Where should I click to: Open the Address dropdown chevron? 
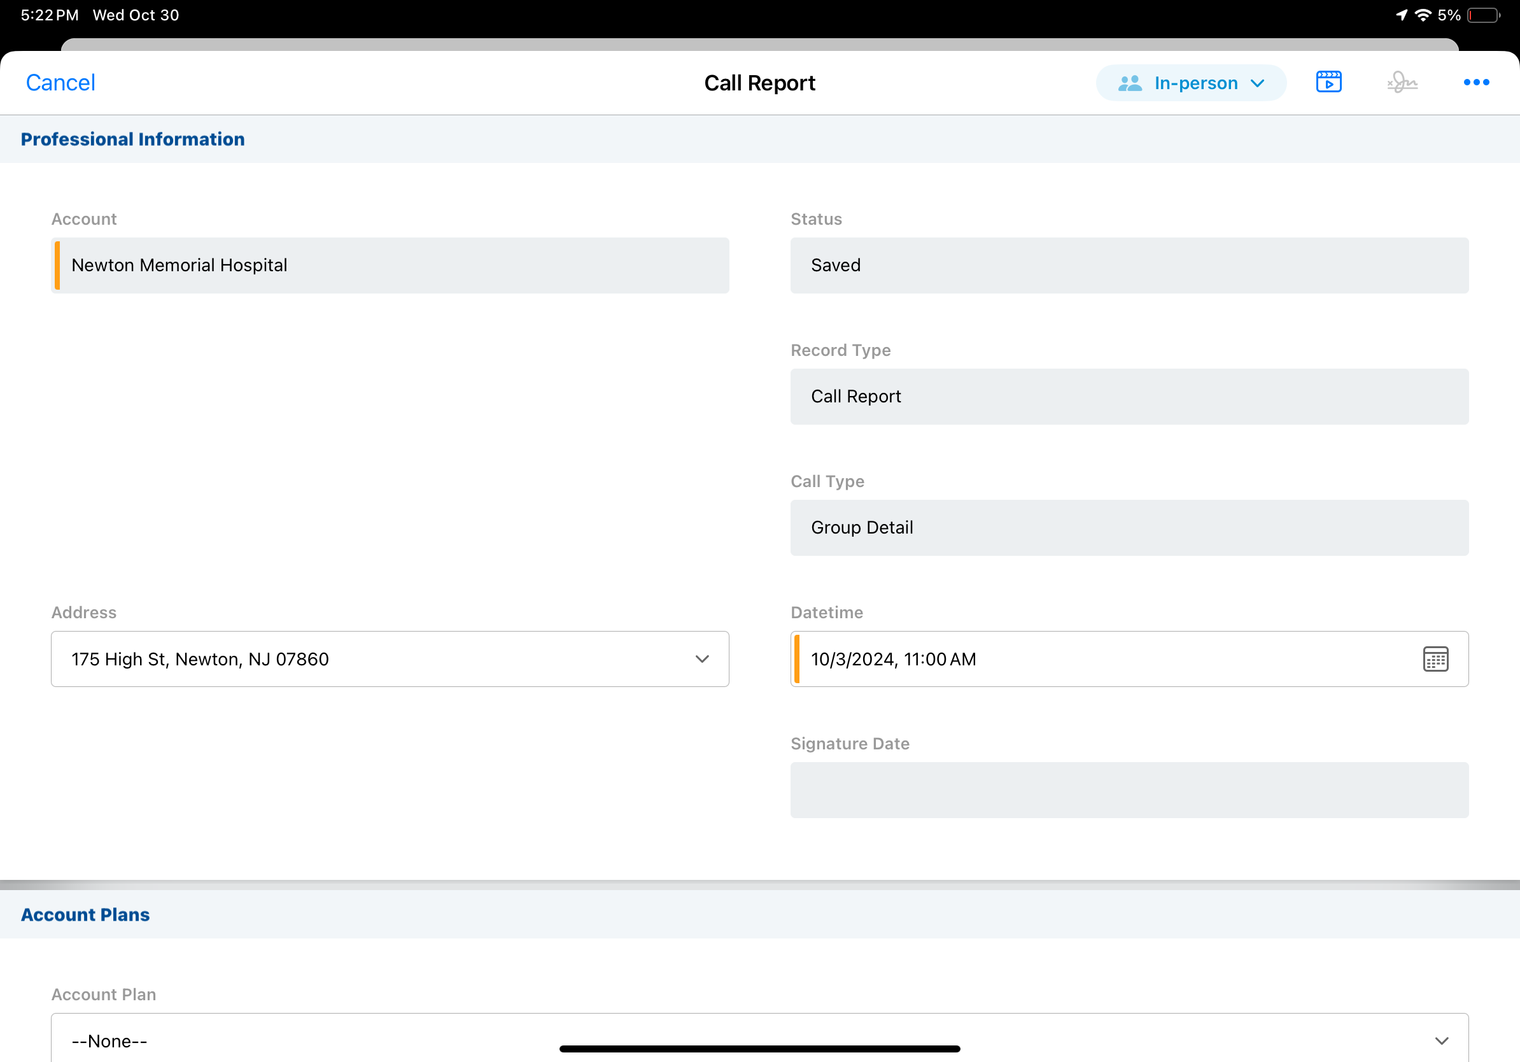[701, 659]
